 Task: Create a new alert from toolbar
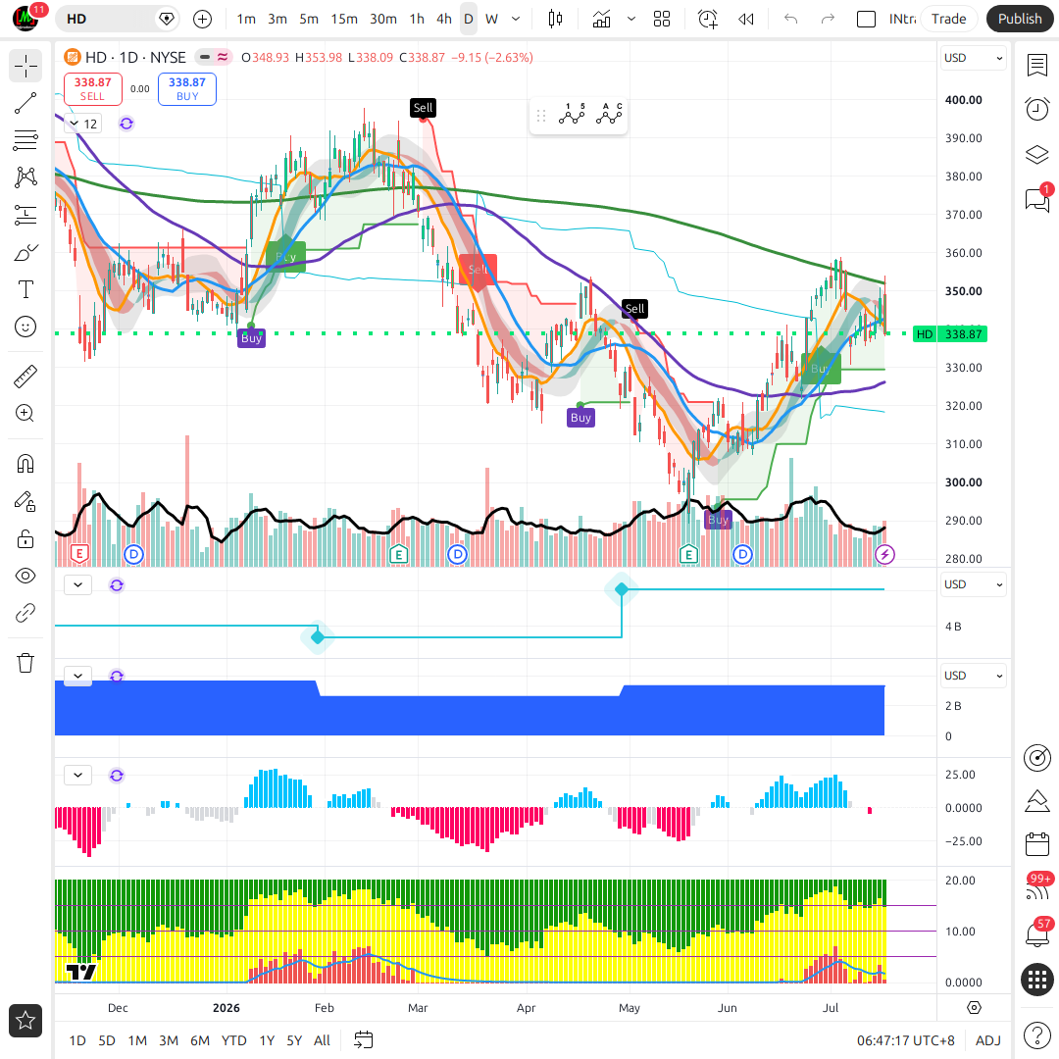tap(708, 19)
